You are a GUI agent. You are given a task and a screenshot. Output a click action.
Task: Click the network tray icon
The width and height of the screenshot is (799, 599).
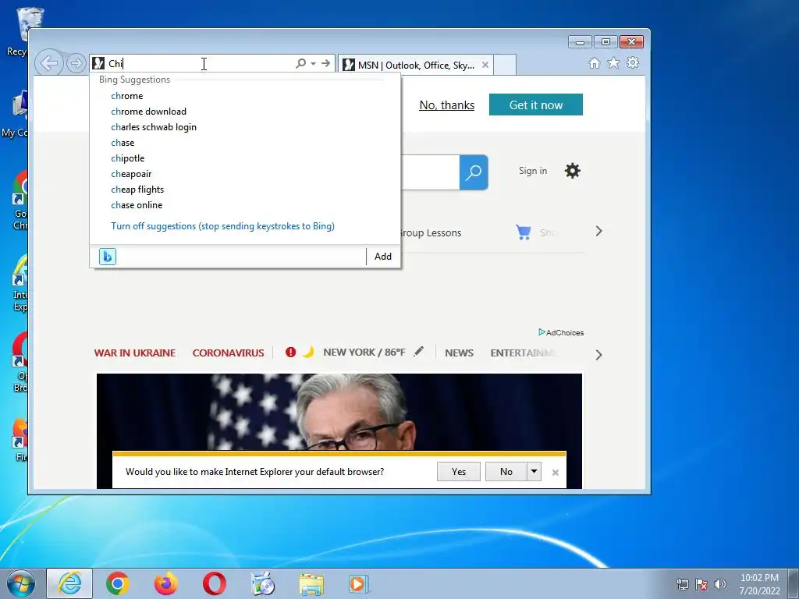pyautogui.click(x=682, y=584)
